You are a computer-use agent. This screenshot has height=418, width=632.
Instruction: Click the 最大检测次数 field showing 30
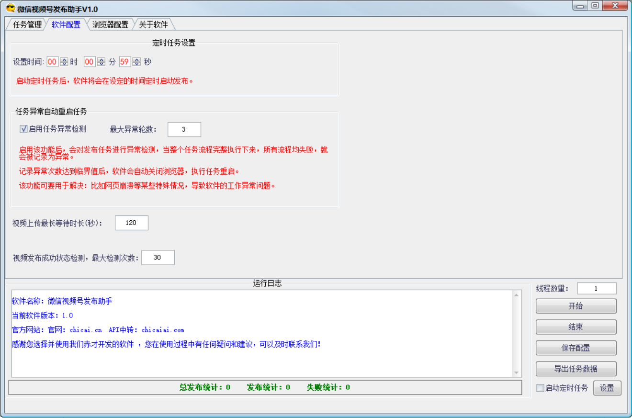click(158, 258)
